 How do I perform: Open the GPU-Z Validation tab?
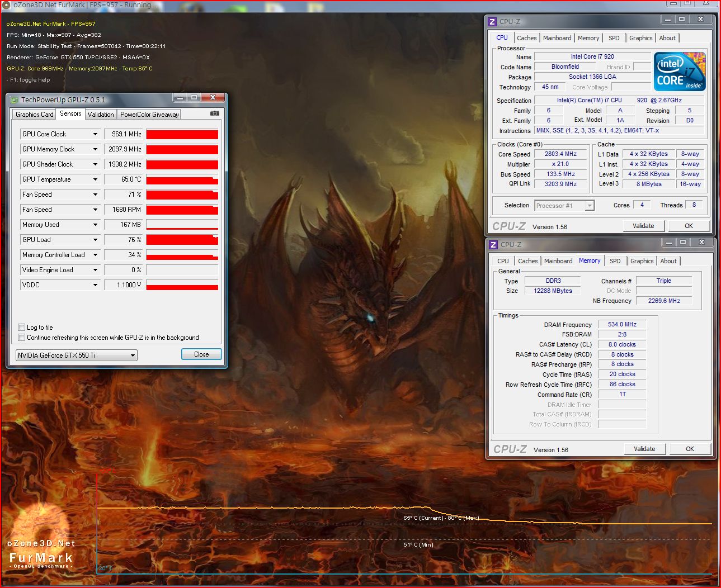coord(101,115)
